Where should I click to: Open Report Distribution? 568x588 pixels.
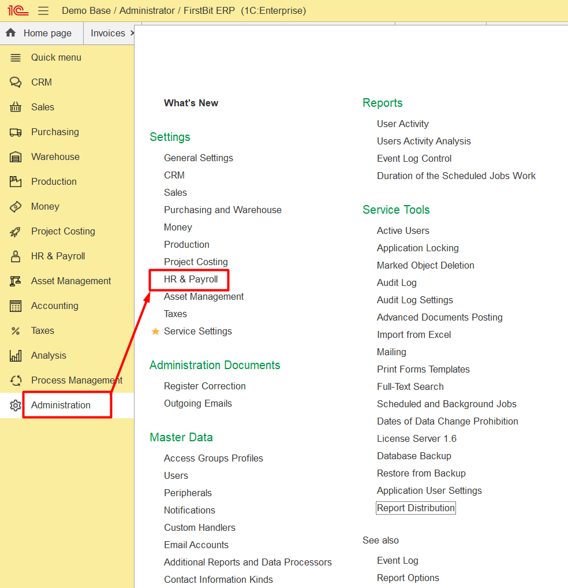coord(416,508)
